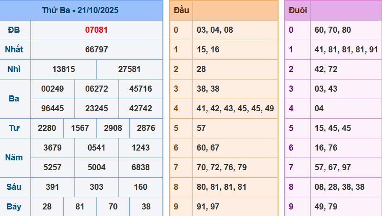Select second prize number 13815

tap(64, 69)
